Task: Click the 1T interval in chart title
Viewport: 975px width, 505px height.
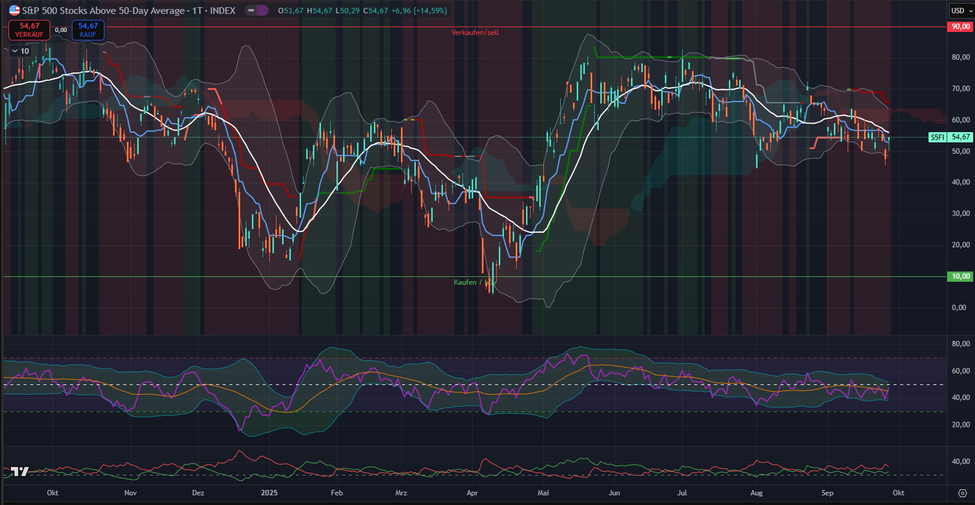Action: pos(197,10)
